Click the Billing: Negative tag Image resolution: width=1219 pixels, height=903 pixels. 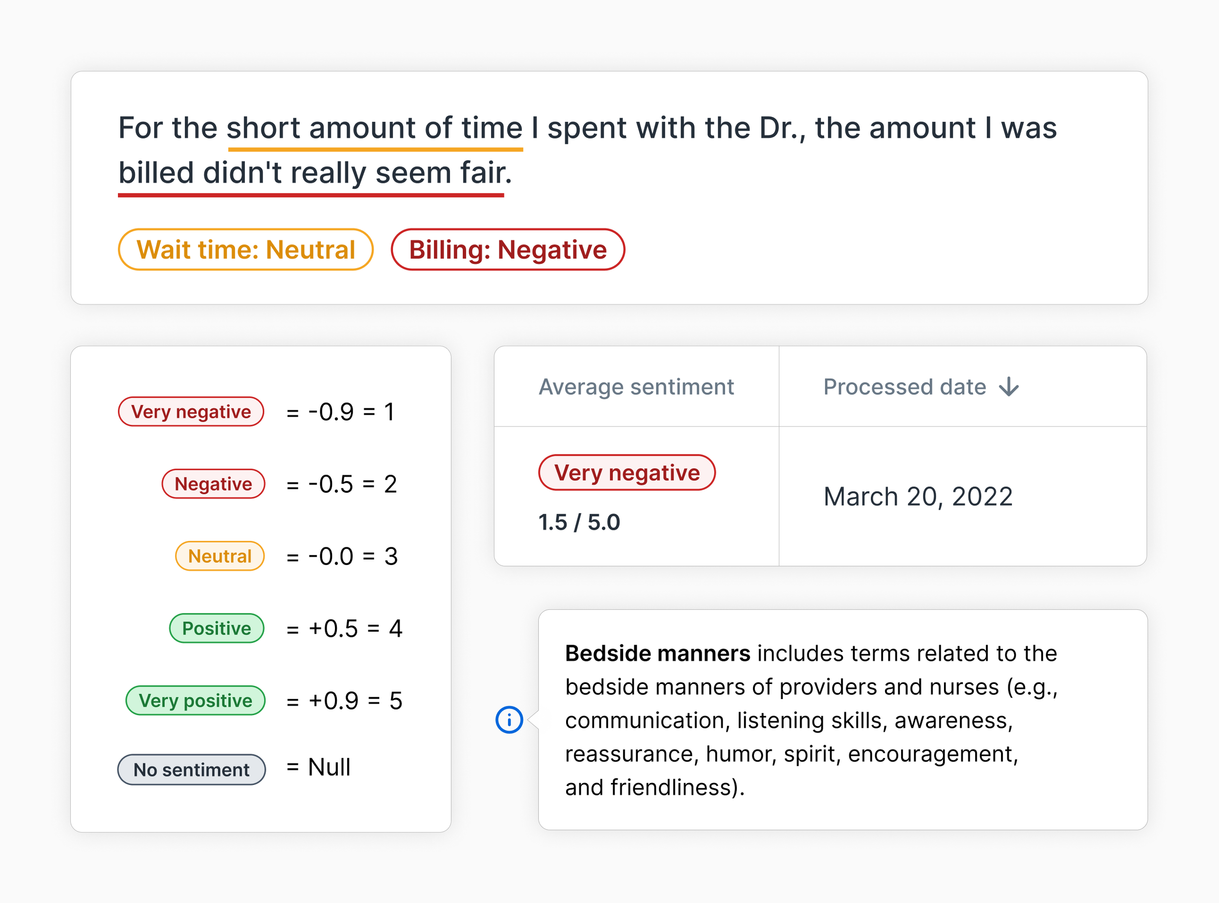(508, 250)
